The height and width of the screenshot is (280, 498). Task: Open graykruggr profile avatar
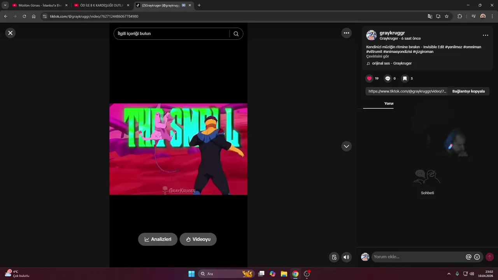coord(371,35)
